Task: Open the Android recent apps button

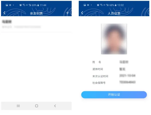Action: click(x=18, y=106)
